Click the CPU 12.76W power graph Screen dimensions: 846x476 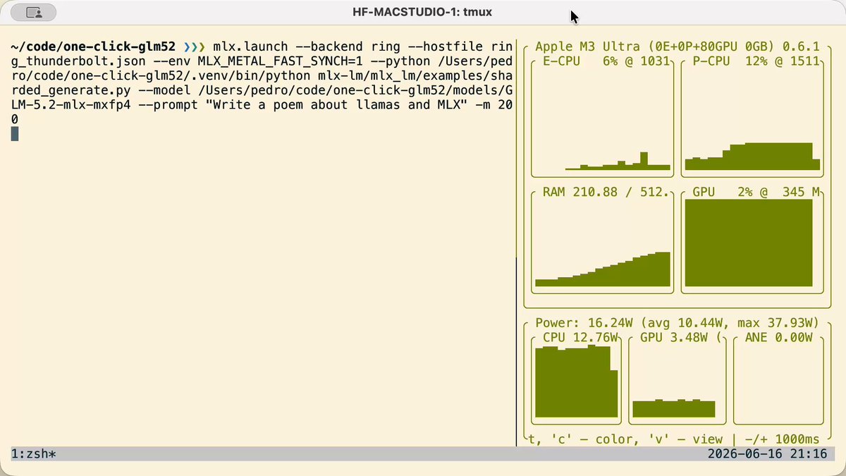577,381
